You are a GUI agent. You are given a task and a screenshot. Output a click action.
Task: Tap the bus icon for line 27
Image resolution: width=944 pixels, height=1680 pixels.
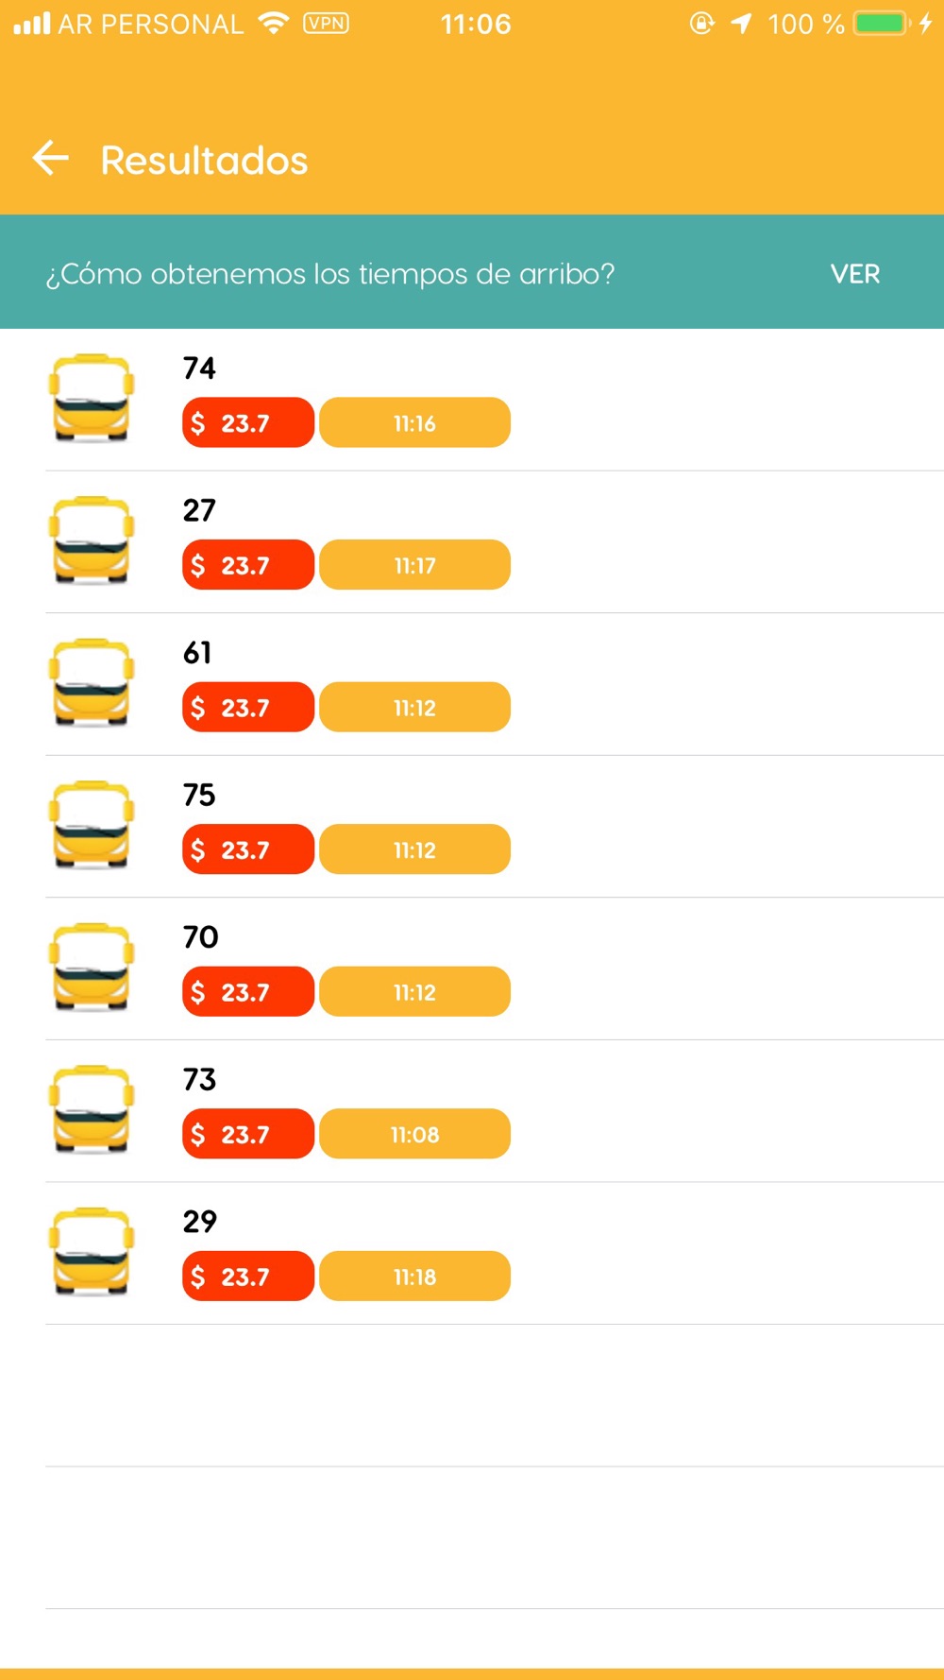(x=91, y=540)
